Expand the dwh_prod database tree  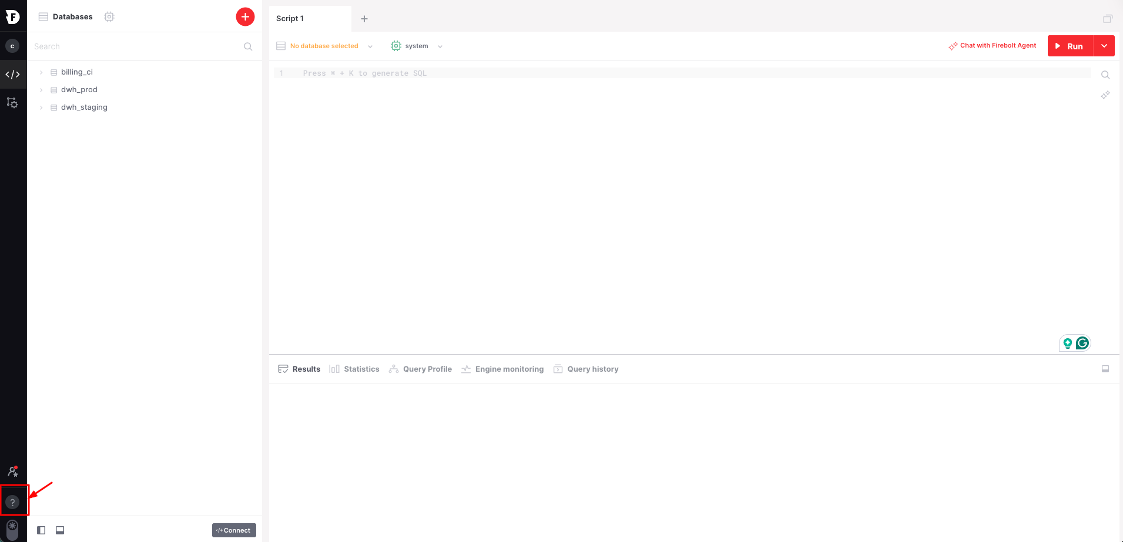[41, 89]
